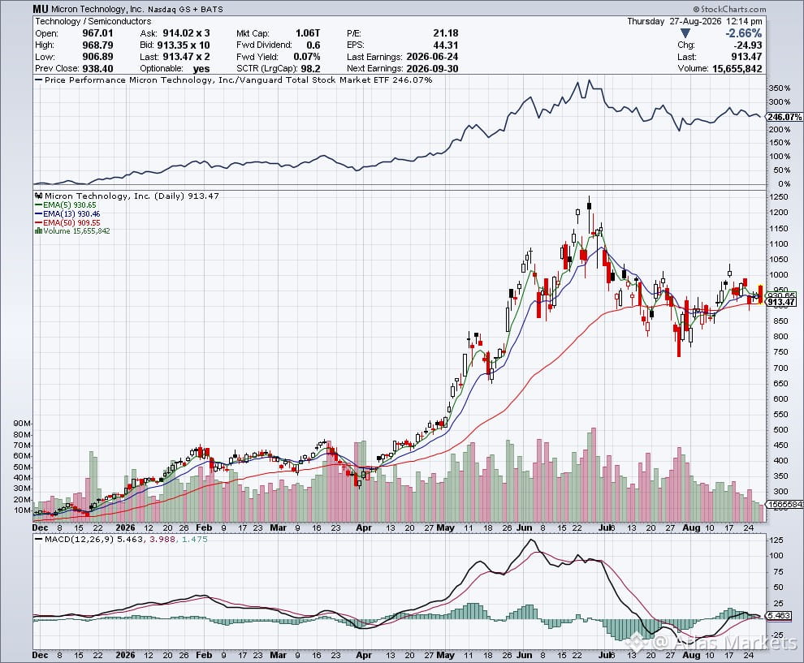Click the Open value 967.01
804x663 pixels.
[x=97, y=33]
